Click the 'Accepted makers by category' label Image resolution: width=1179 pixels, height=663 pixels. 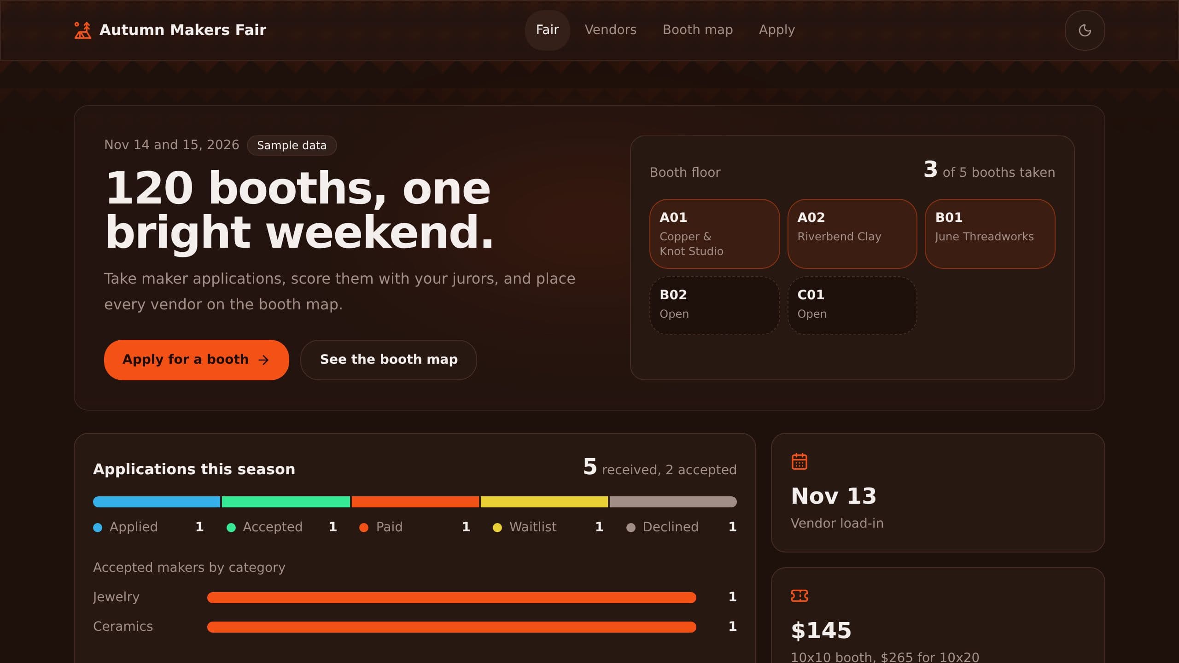[189, 568]
